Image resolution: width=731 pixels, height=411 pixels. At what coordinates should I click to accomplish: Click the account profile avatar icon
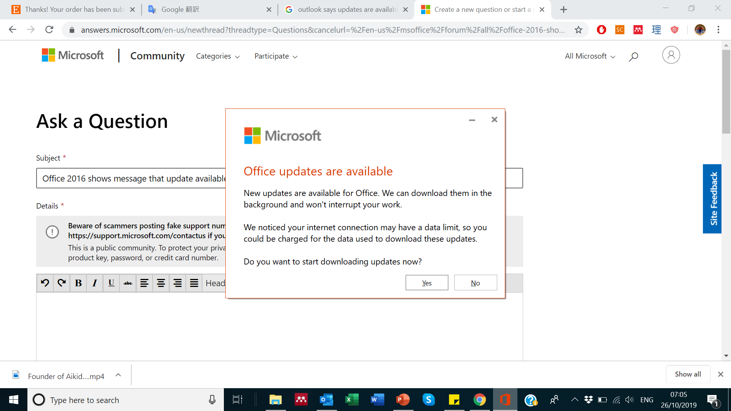671,55
